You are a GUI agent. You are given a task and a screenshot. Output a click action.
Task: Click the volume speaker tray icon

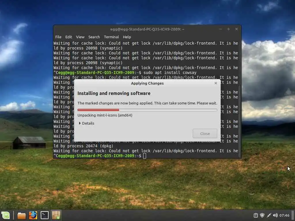pyautogui.click(x=275, y=215)
